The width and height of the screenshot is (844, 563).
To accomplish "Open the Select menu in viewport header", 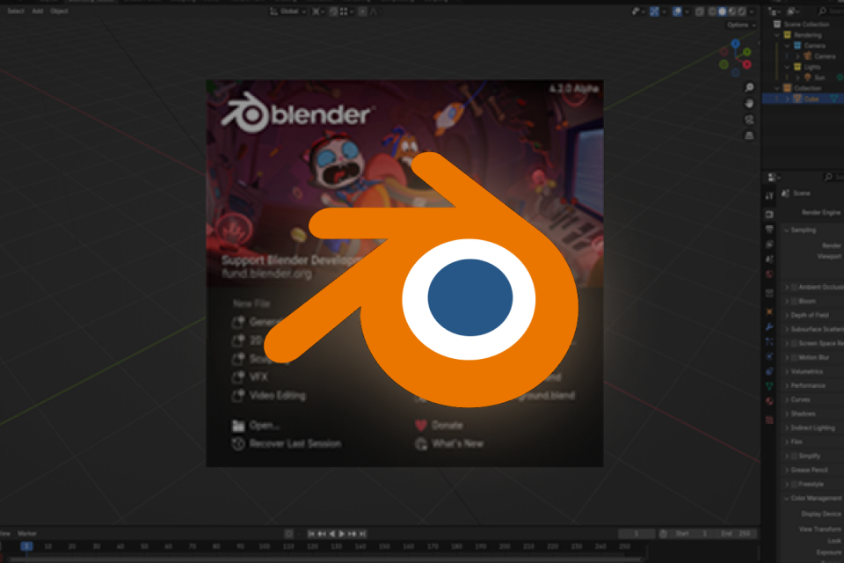I will click(x=16, y=11).
